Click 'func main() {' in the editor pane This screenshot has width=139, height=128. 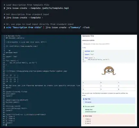click(12, 61)
